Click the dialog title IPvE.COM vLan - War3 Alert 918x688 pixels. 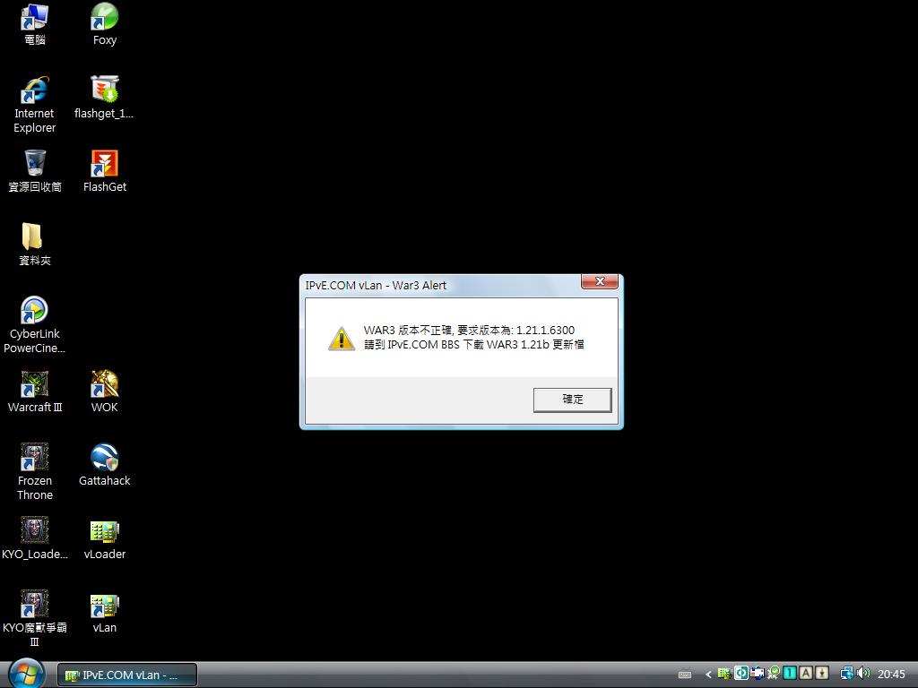[376, 286]
